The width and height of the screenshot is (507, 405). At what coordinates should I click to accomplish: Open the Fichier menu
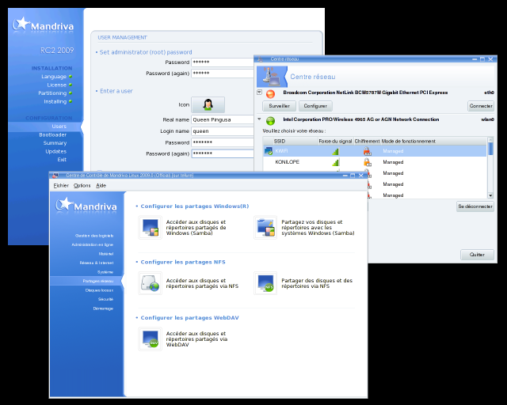(x=61, y=186)
